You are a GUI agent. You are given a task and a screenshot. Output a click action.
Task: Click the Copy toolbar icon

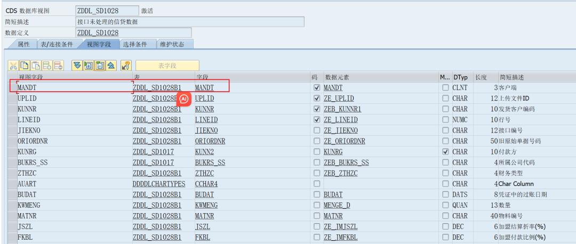[24, 66]
